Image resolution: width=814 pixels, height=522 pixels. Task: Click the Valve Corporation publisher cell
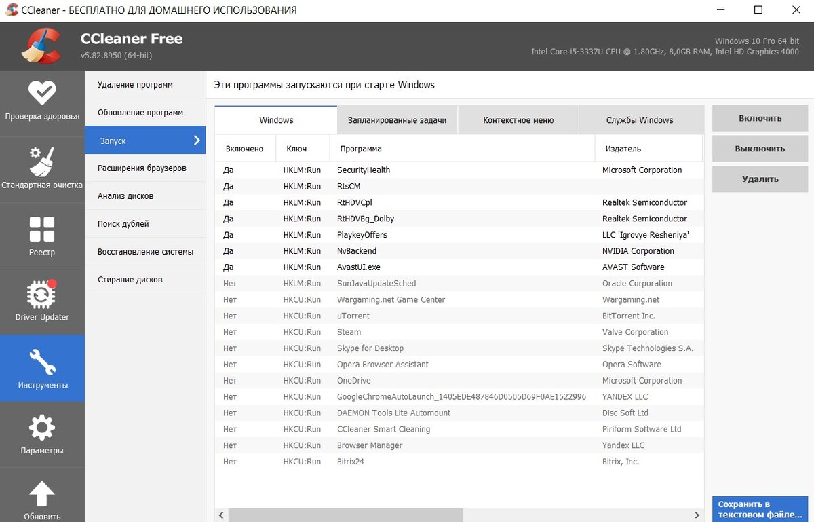click(x=636, y=332)
